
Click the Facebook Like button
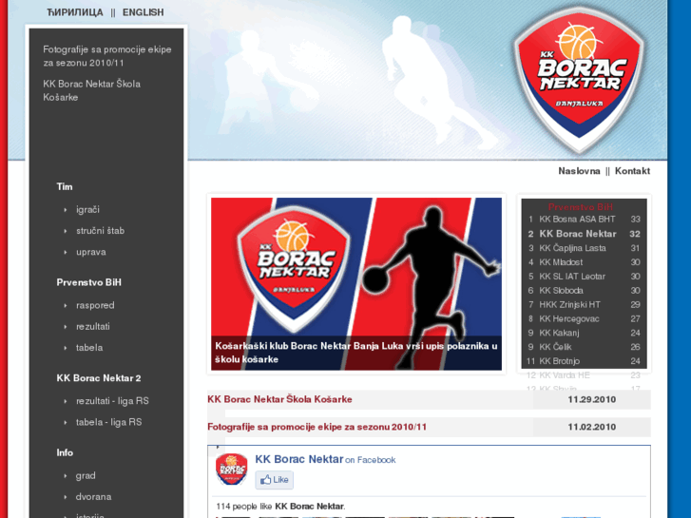[274, 480]
